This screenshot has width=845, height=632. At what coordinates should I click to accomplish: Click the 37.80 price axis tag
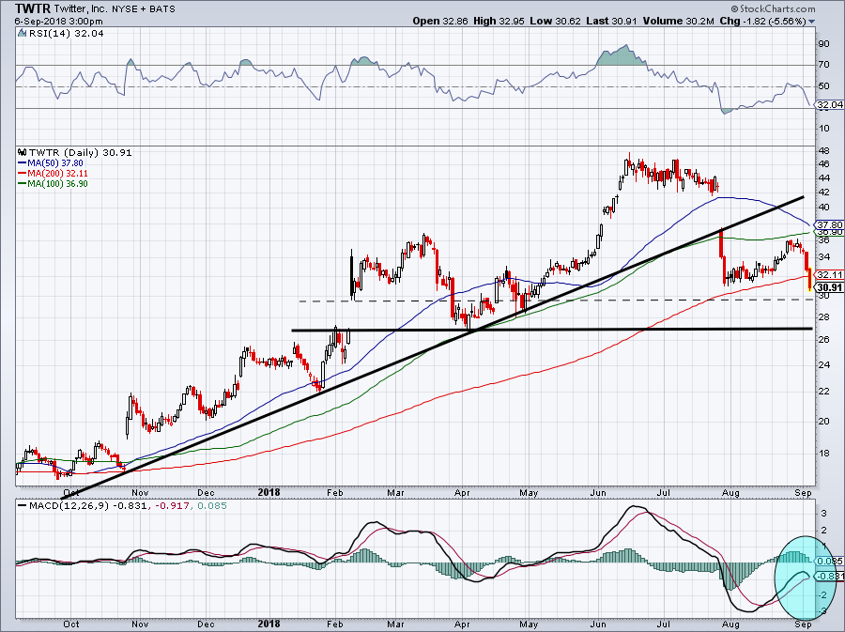[830, 224]
